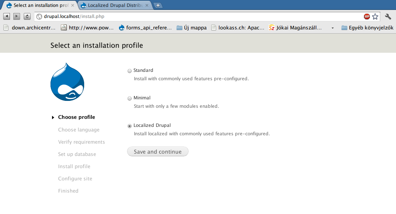Select the Standard profile radio button

click(130, 71)
